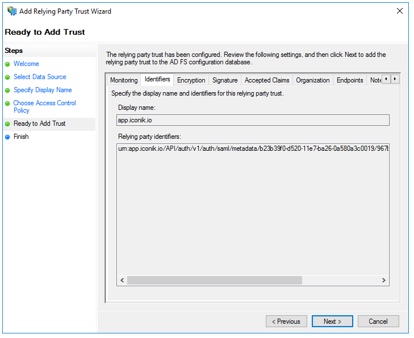Close the Add Relying Party Trust Wizard
The image size is (414, 338).
pos(400,11)
